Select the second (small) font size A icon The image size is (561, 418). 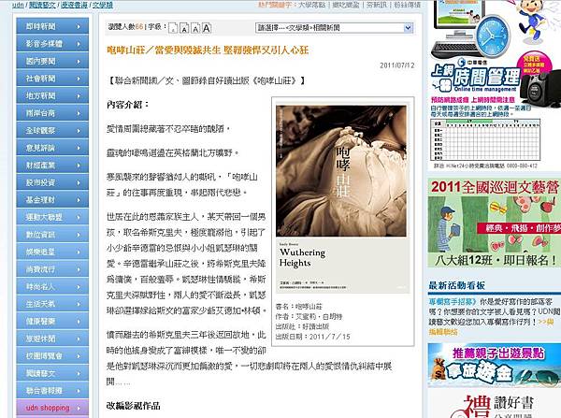(184, 28)
